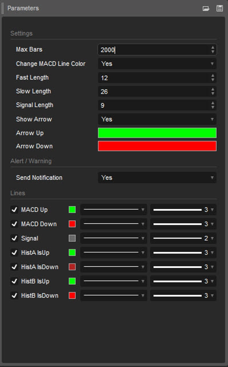Decrease Slow Length with the down arrow
The width and height of the screenshot is (228, 367).
coord(213,94)
